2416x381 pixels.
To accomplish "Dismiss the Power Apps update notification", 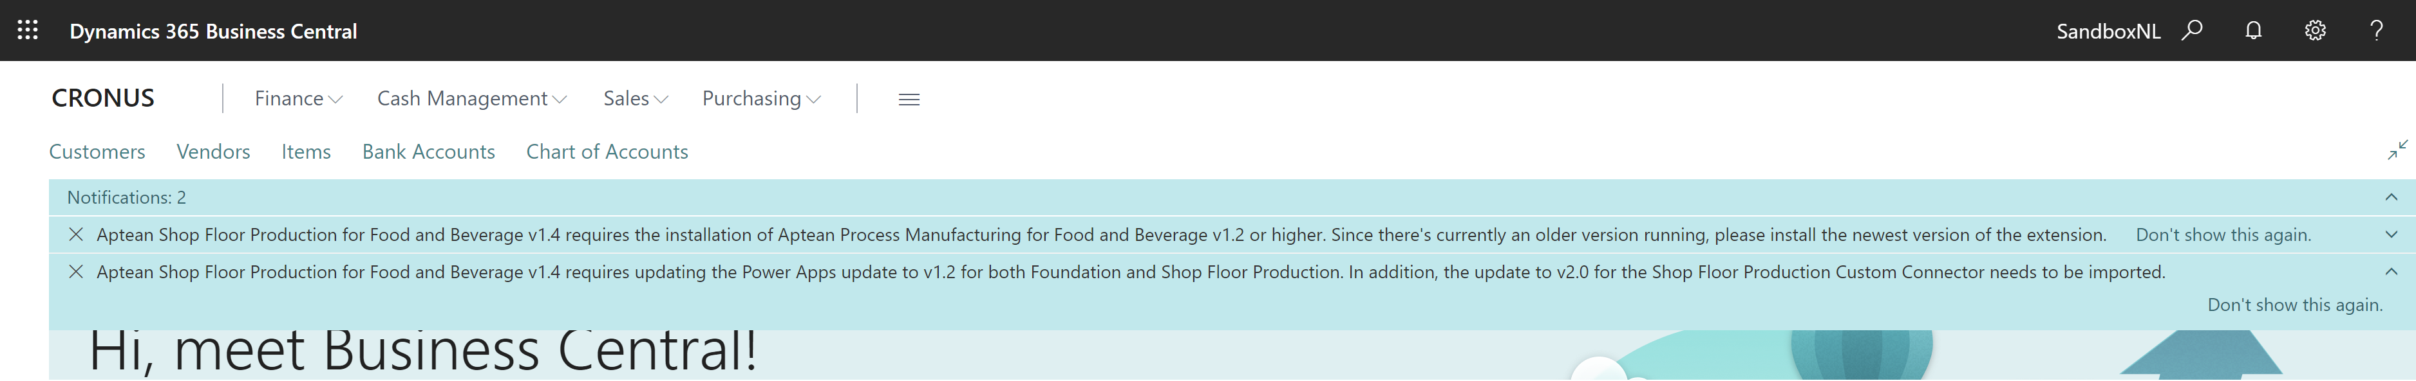I will pos(76,272).
